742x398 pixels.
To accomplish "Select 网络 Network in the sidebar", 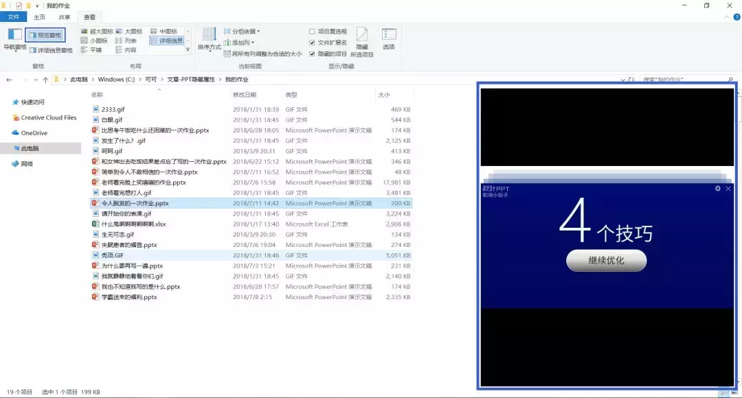I will click(x=23, y=163).
